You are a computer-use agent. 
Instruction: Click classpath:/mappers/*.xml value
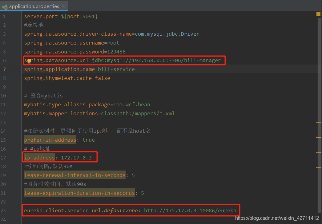click(138, 113)
